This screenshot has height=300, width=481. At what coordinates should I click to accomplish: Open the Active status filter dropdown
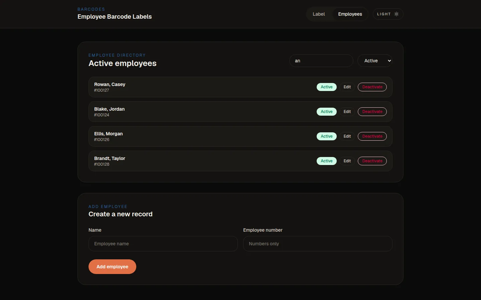coord(375,61)
